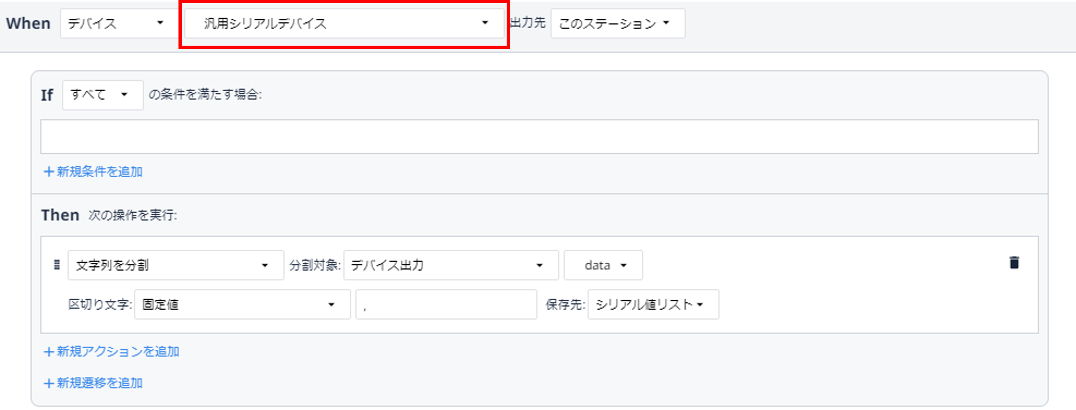This screenshot has height=410, width=1076.
Task: Open the 文字列を分割 action type dropdown
Action: tap(176, 265)
